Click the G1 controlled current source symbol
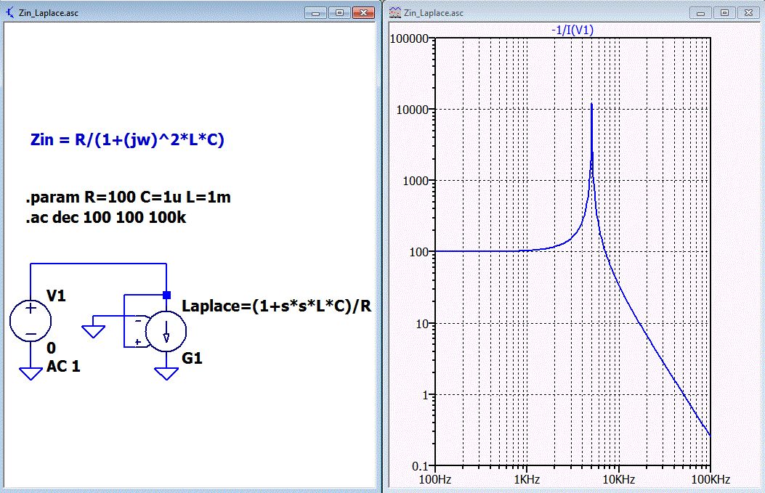765x493 pixels. click(x=166, y=331)
